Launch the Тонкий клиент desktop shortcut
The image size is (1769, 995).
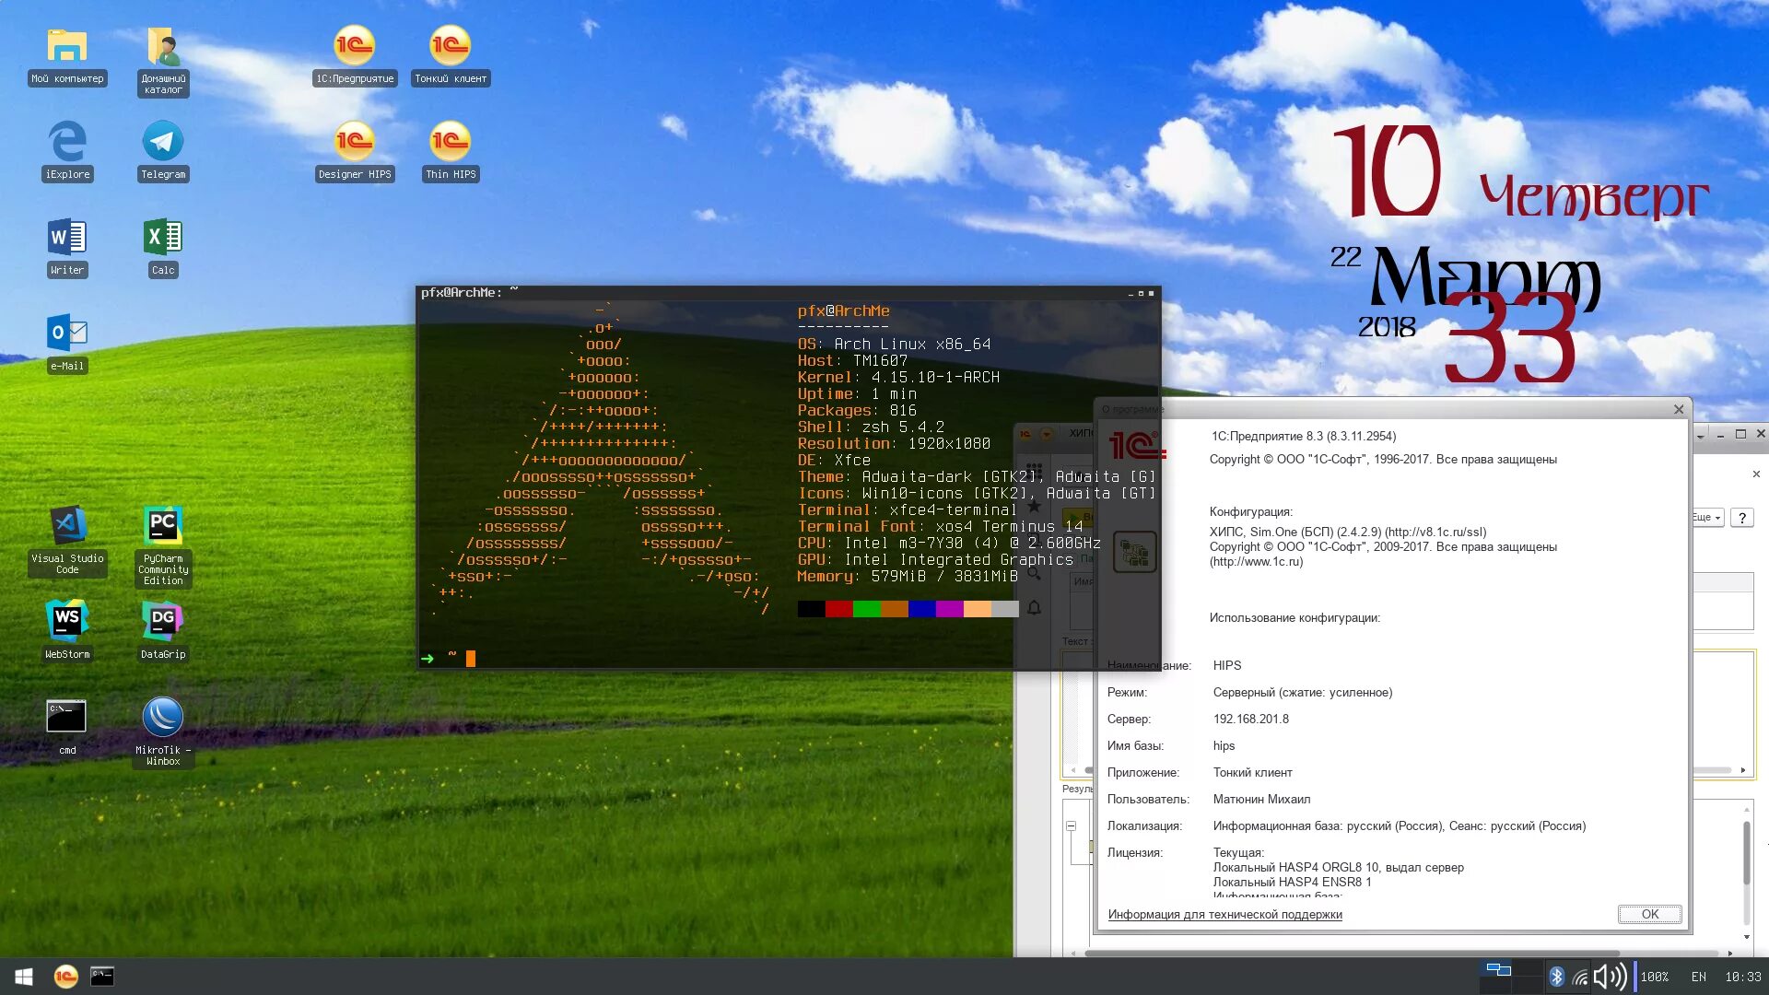[x=451, y=57]
